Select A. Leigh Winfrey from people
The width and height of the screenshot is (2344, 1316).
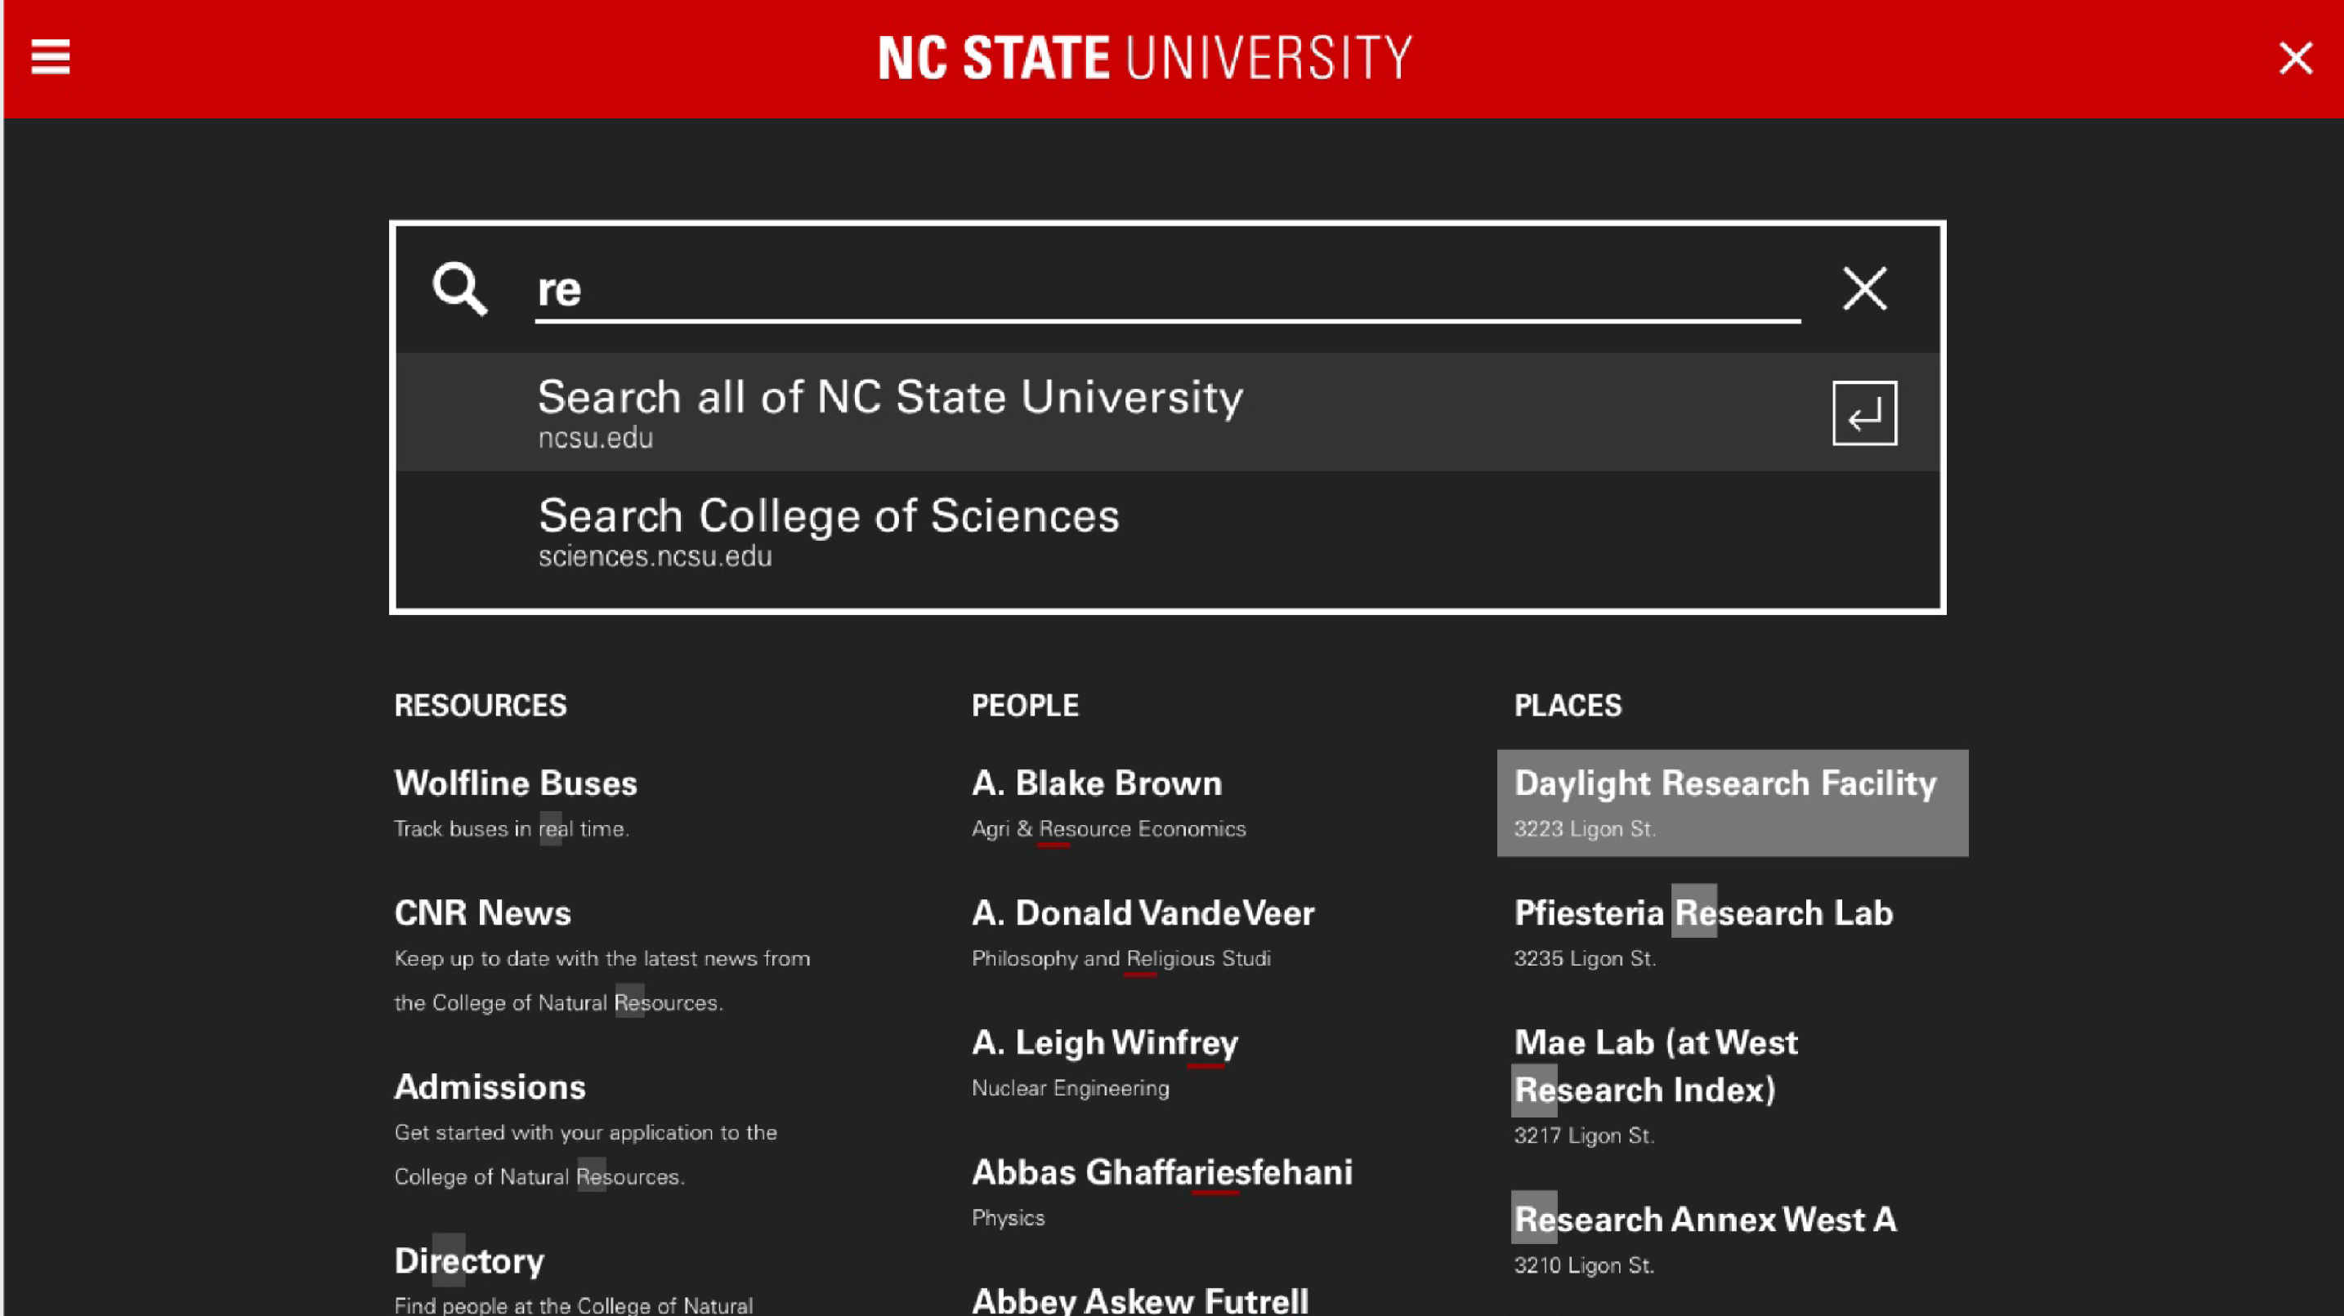(1105, 1043)
